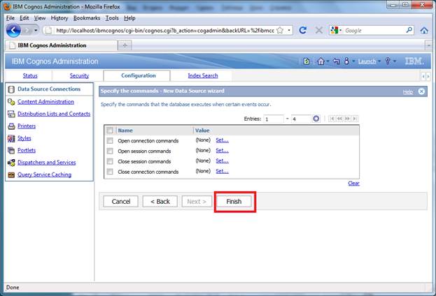Click Set for Open session commands

click(x=222, y=150)
